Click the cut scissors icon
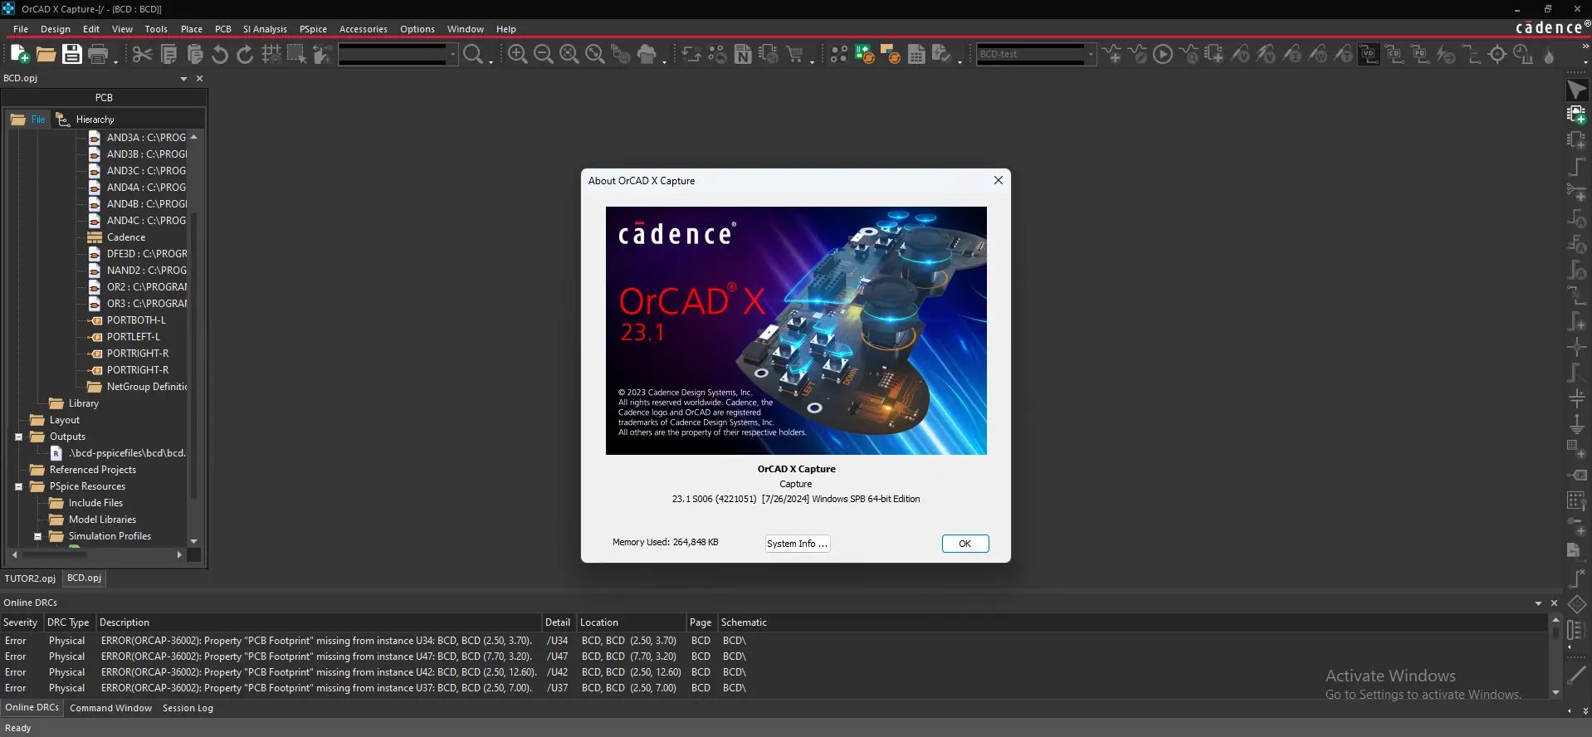 coord(142,55)
